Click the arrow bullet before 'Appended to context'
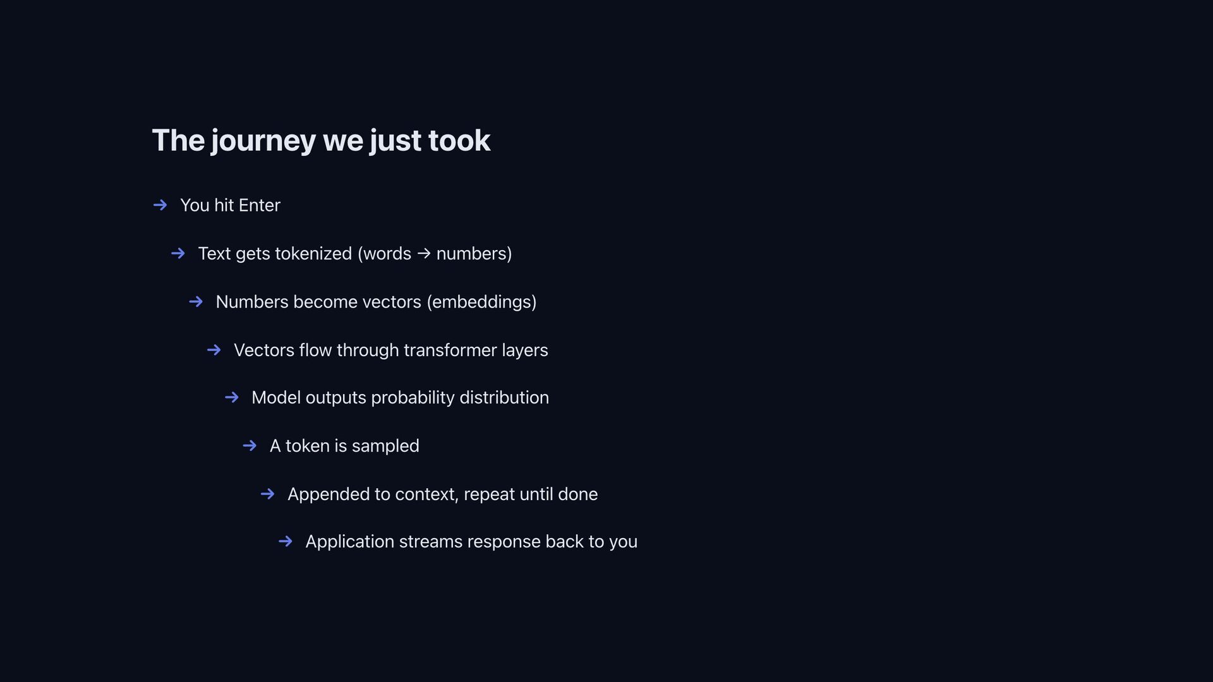 267,494
